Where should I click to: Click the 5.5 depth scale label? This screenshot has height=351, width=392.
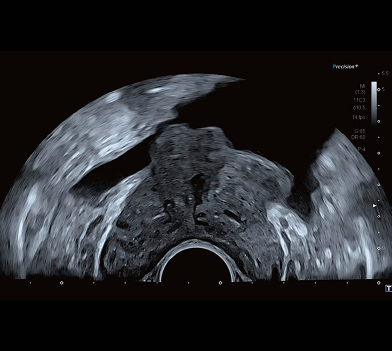click(x=385, y=74)
